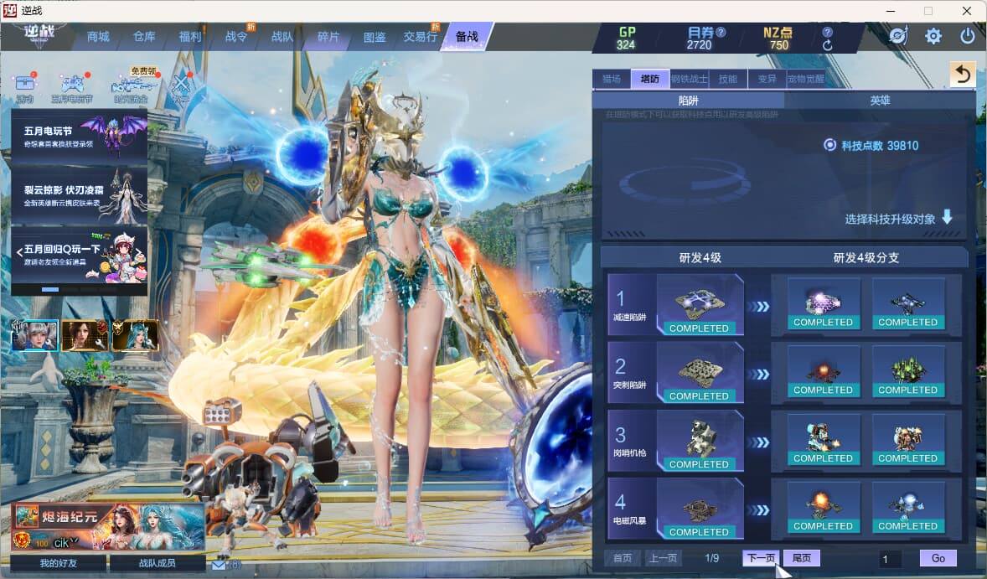
Task: Switch to the 猎场 tab
Action: (611, 79)
